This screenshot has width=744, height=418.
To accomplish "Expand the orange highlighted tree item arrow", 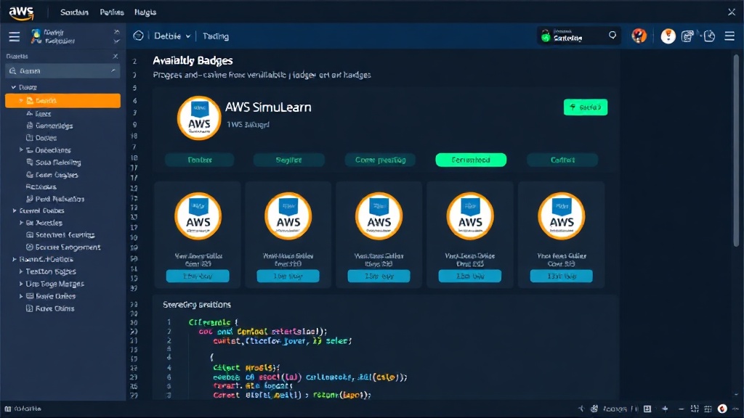I will click(21, 100).
